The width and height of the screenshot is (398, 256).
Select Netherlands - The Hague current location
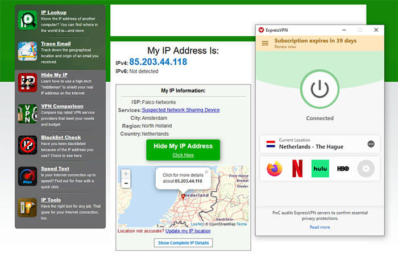click(x=320, y=144)
